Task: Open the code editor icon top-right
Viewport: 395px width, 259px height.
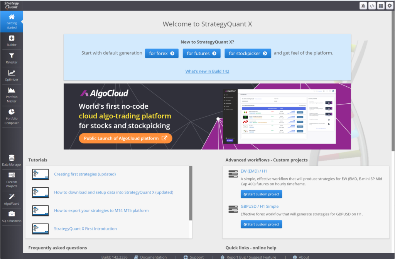Action: pos(372,6)
